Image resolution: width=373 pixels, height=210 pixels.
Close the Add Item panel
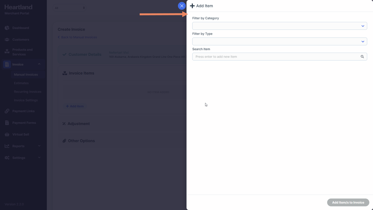coord(182,6)
